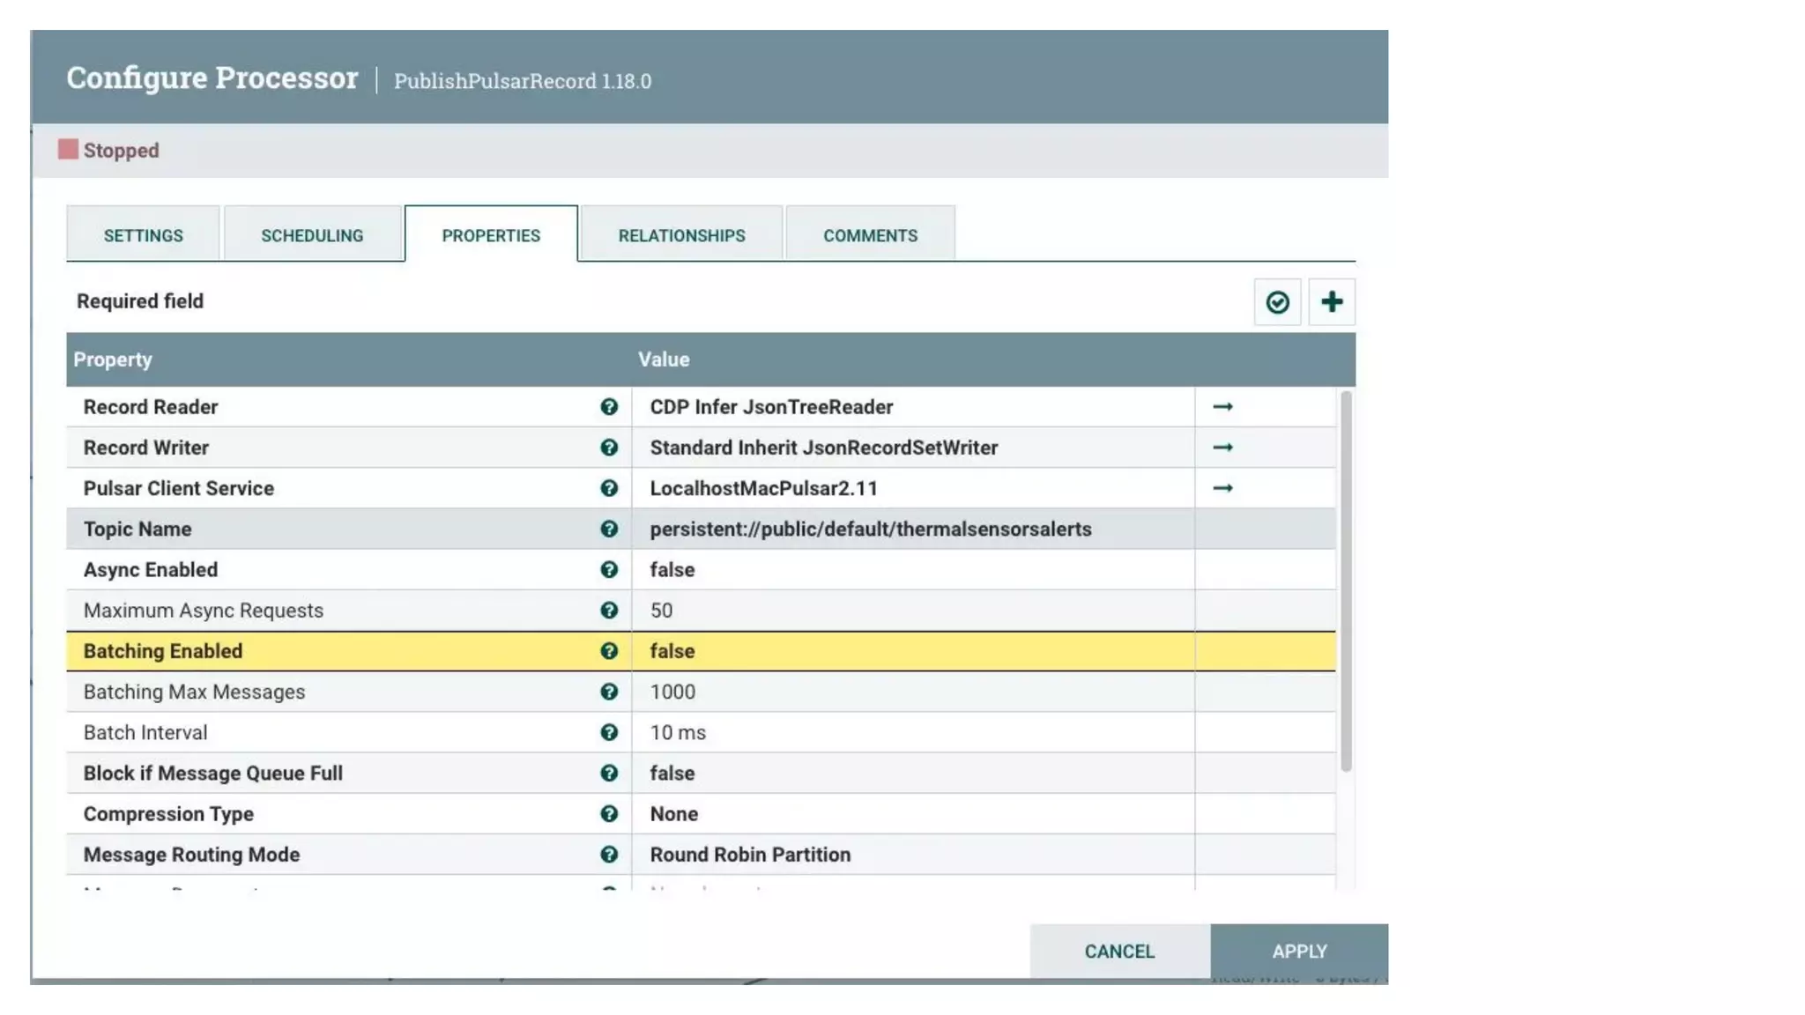Select the Pulsar Client Service property name
1805x1015 pixels.
coord(179,488)
